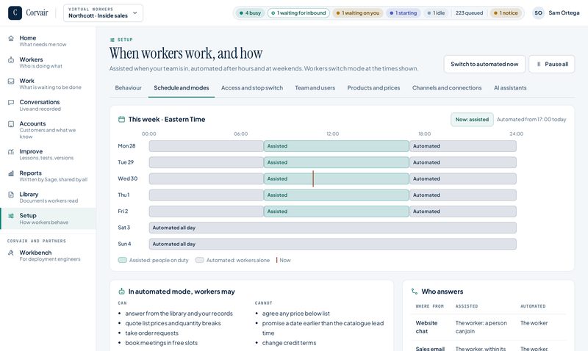Open Conversations chat bubble icon

click(x=11, y=102)
